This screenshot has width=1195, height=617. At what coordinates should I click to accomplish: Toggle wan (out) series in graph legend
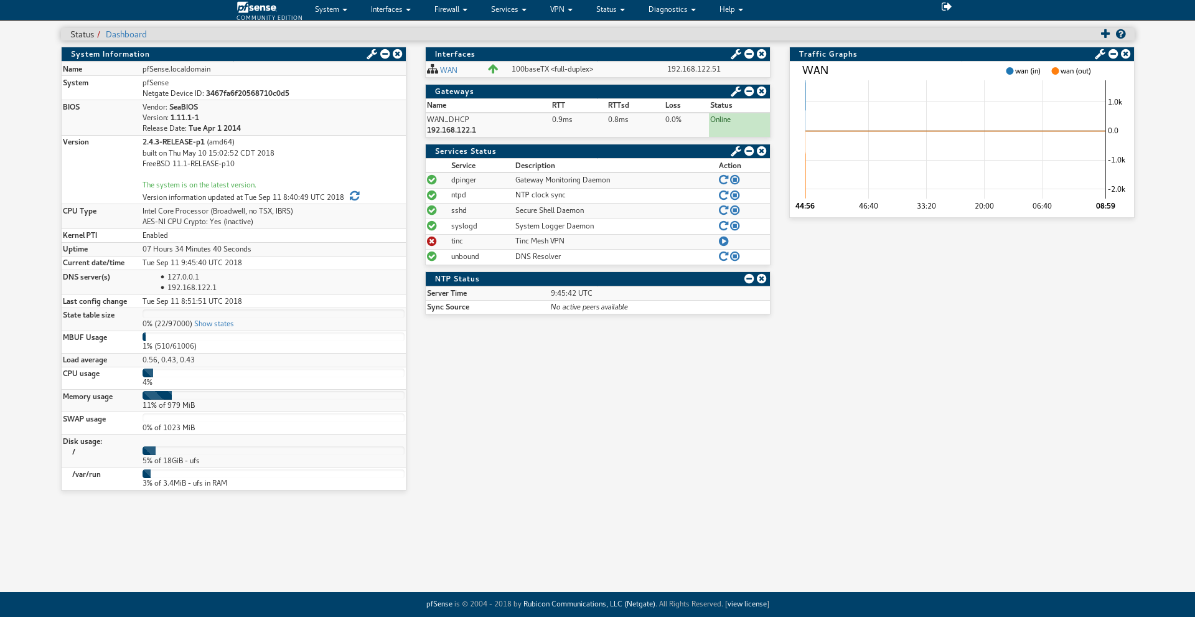point(1071,71)
